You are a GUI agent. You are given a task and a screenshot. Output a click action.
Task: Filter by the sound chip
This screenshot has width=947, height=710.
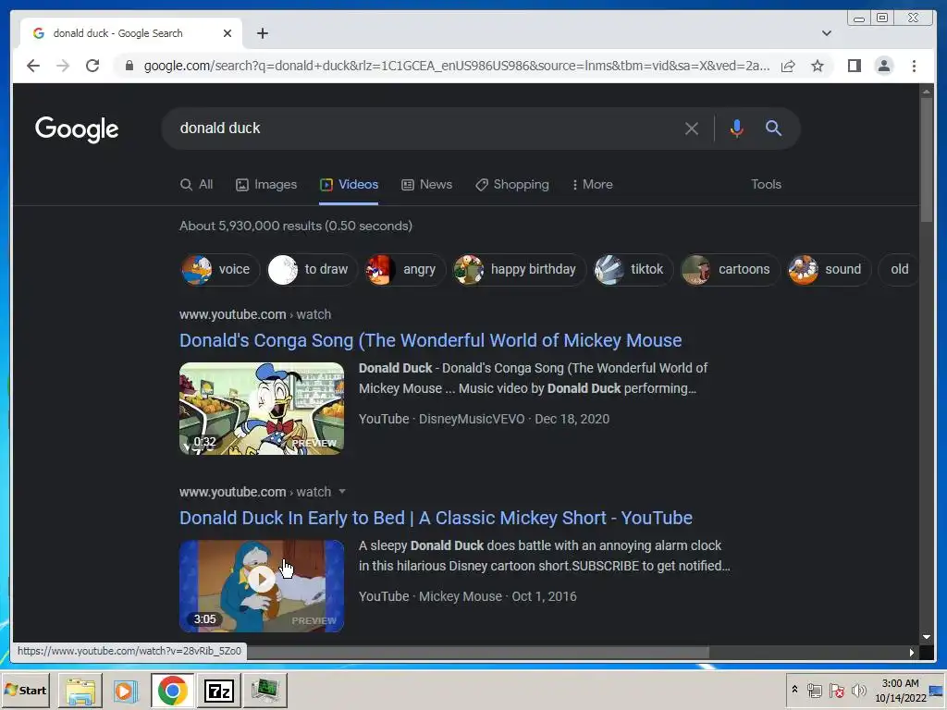829,269
